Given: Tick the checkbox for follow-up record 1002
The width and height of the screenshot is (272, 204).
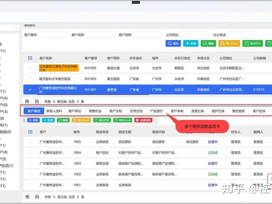Looking at the screenshot, I should (x=30, y=174).
